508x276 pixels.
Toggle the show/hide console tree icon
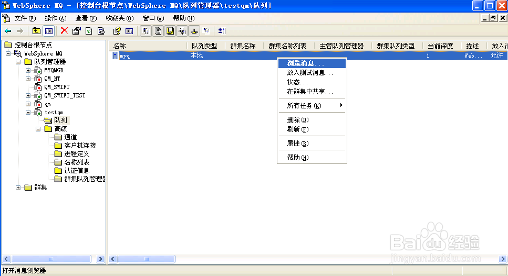(x=49, y=31)
